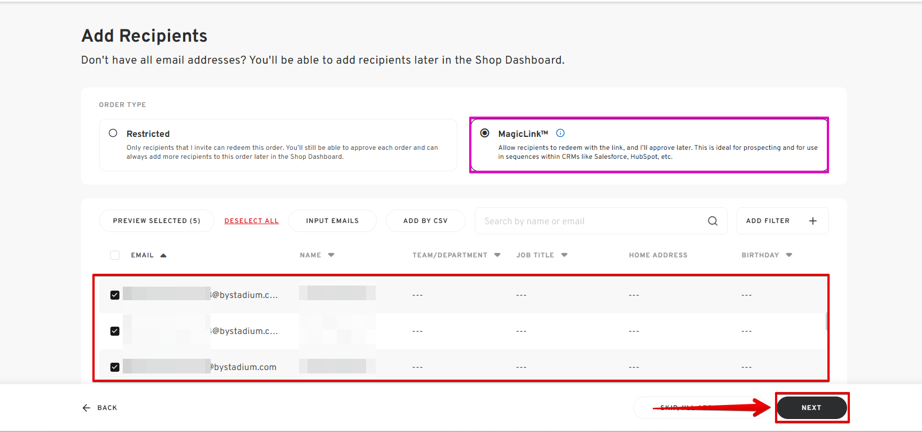The width and height of the screenshot is (922, 432).
Task: Click the back arrow icon
Action: click(86, 408)
